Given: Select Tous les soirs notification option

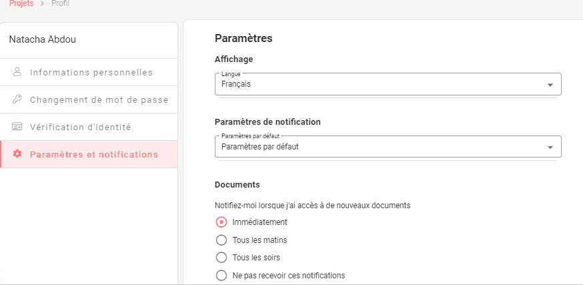Looking at the screenshot, I should (x=222, y=258).
